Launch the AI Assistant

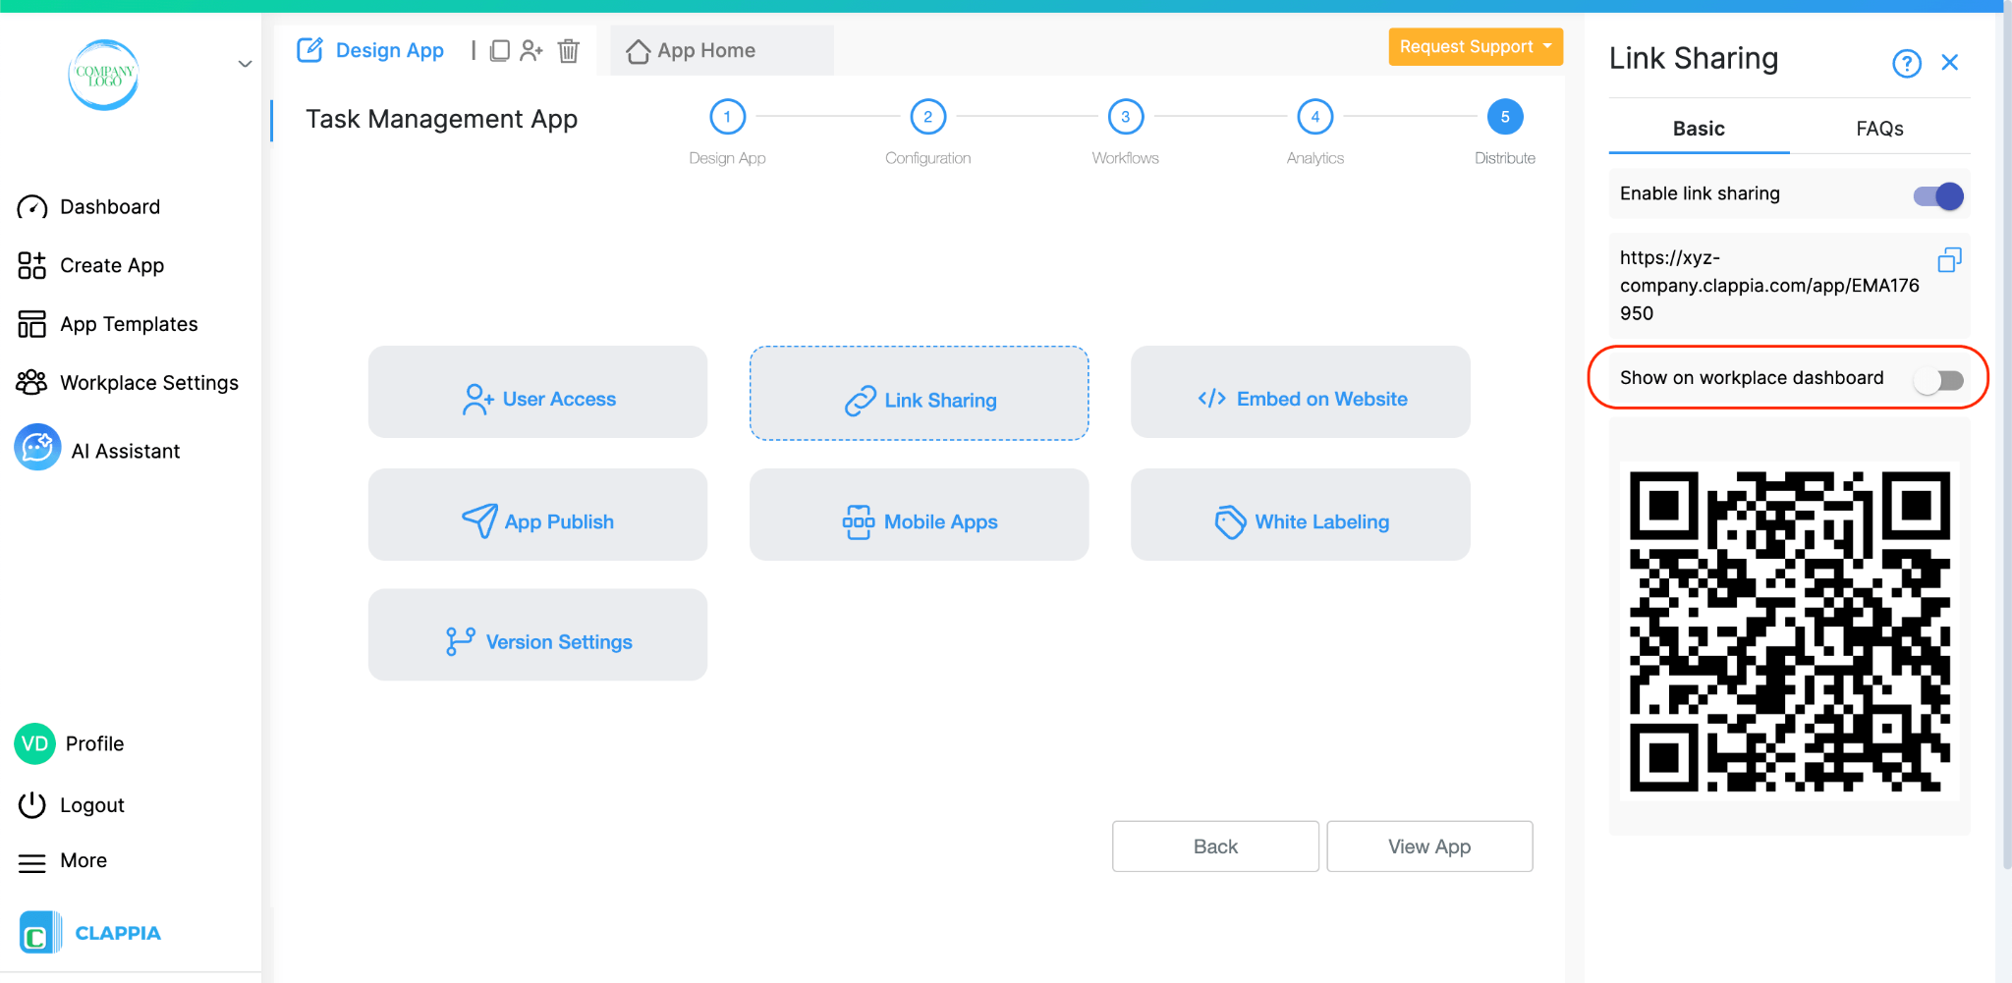[97, 449]
